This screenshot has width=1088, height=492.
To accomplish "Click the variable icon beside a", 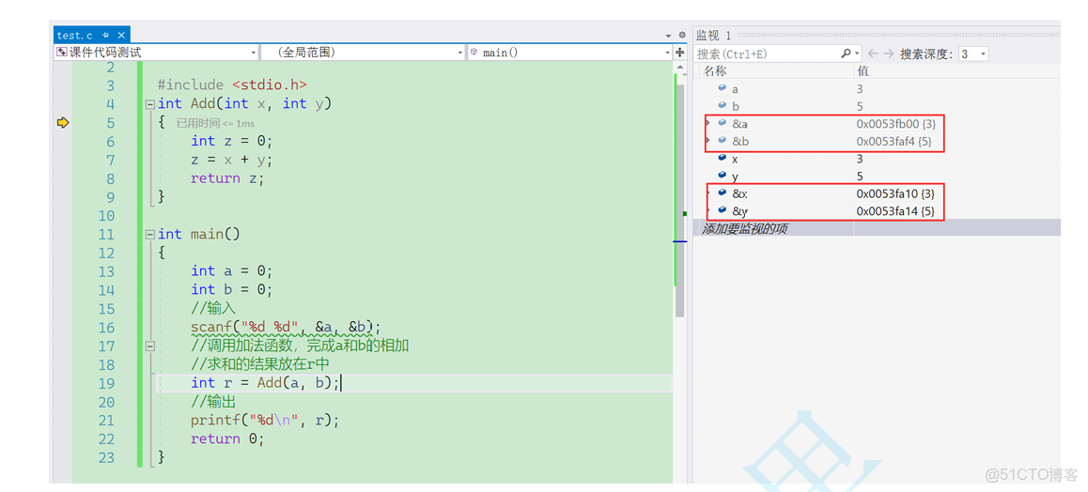I will (722, 88).
